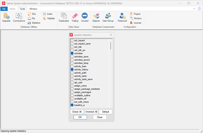Check the assign_packages checkbox
This screenshot has height=133, width=203.
point(72,92)
